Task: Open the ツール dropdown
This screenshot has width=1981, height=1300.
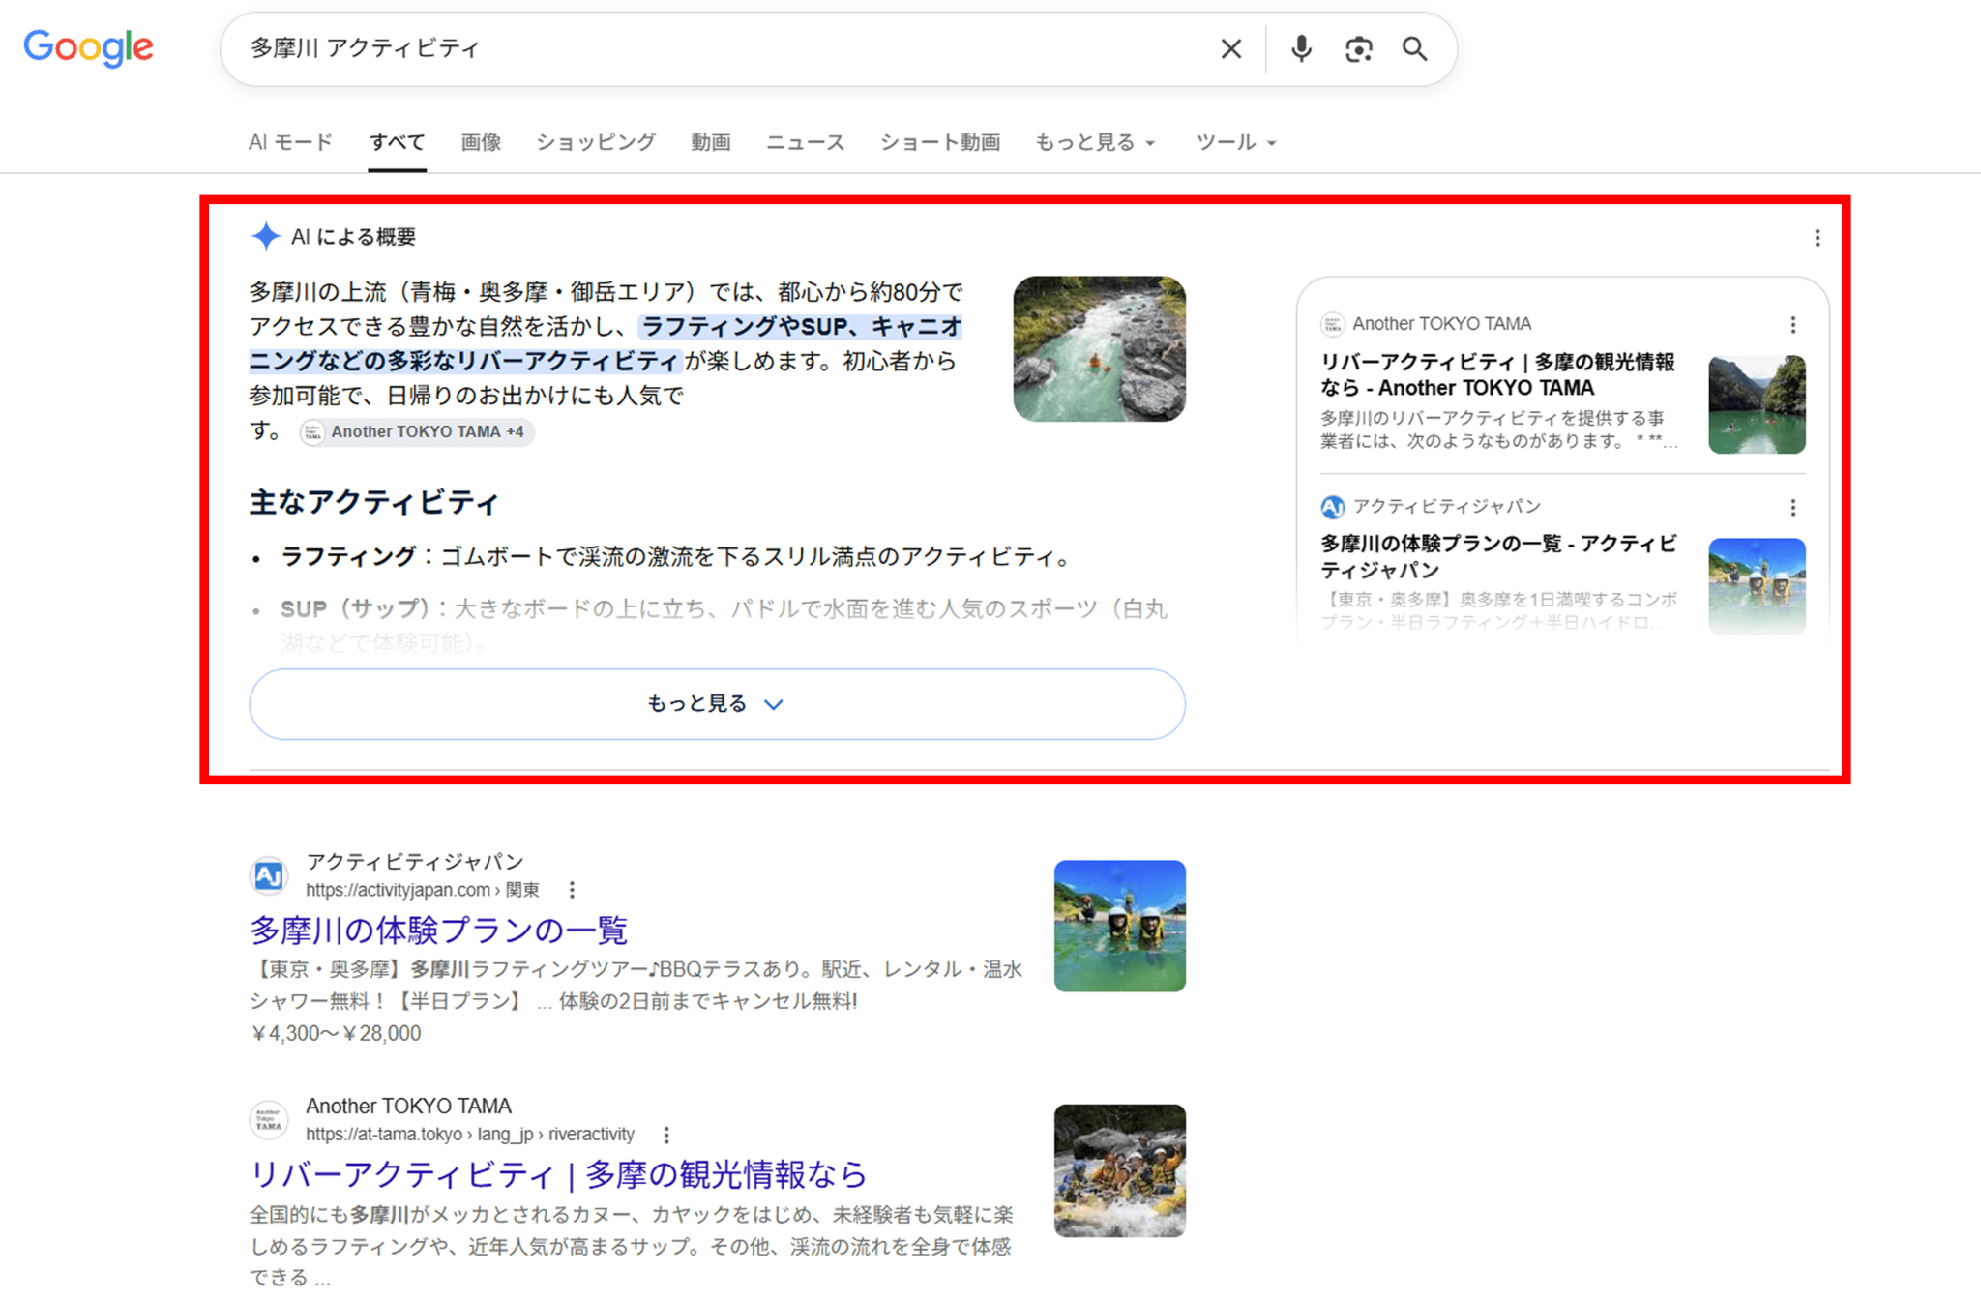Action: pyautogui.click(x=1236, y=143)
